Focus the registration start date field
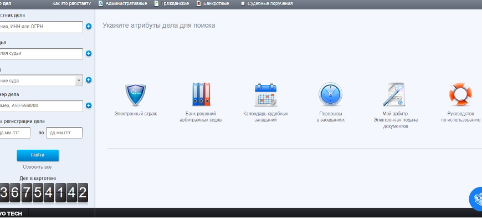The image size is (482, 218). tap(15, 133)
